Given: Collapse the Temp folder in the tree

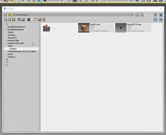Looking at the screenshot, I should click(x=7, y=46).
